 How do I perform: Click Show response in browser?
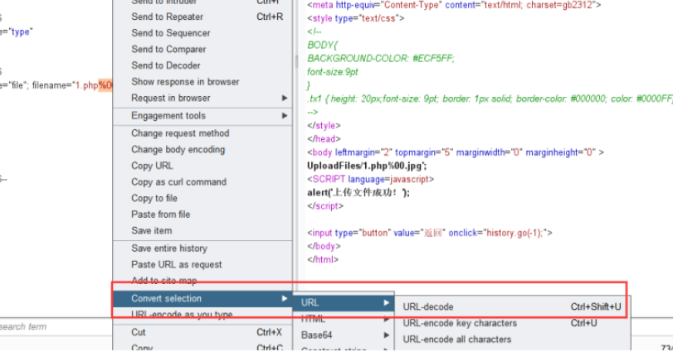(185, 82)
